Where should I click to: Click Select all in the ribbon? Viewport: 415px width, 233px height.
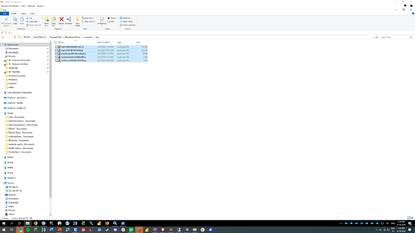pyautogui.click(x=125, y=18)
